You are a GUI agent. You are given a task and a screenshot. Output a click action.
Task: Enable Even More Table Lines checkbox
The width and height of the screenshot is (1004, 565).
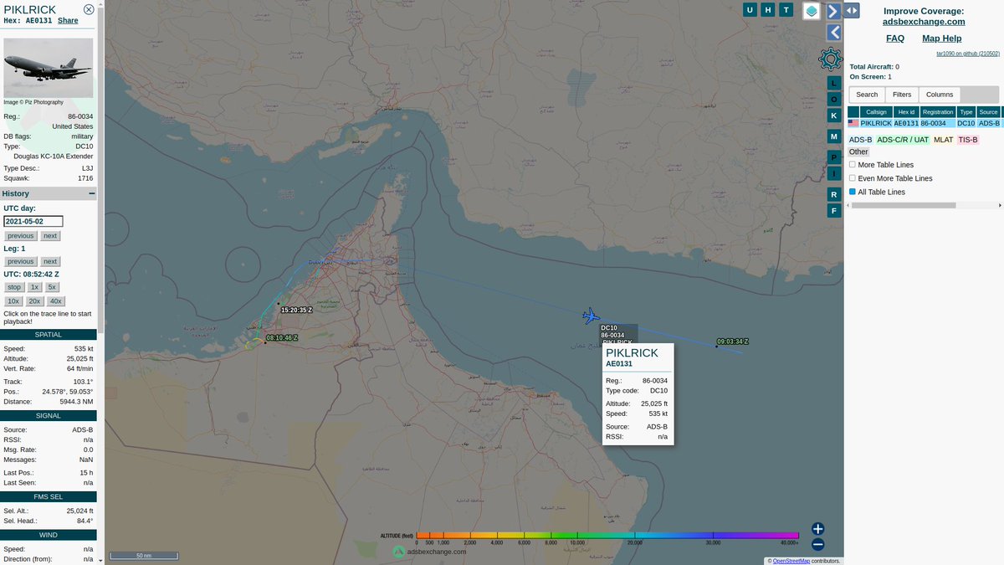point(853,178)
